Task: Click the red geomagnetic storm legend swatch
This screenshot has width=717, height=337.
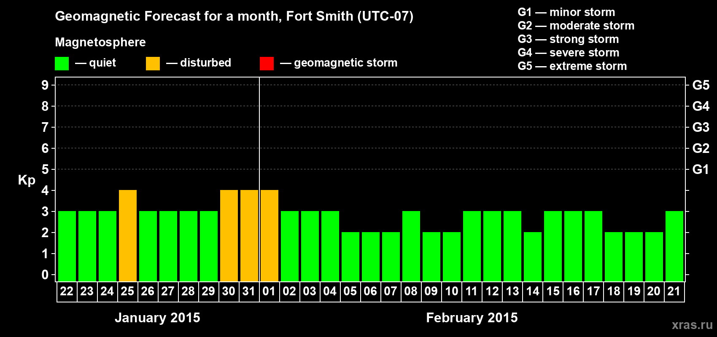Action: click(x=267, y=64)
